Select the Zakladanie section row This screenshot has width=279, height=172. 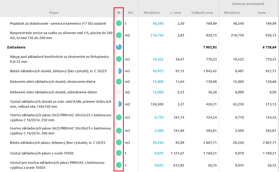(16, 47)
